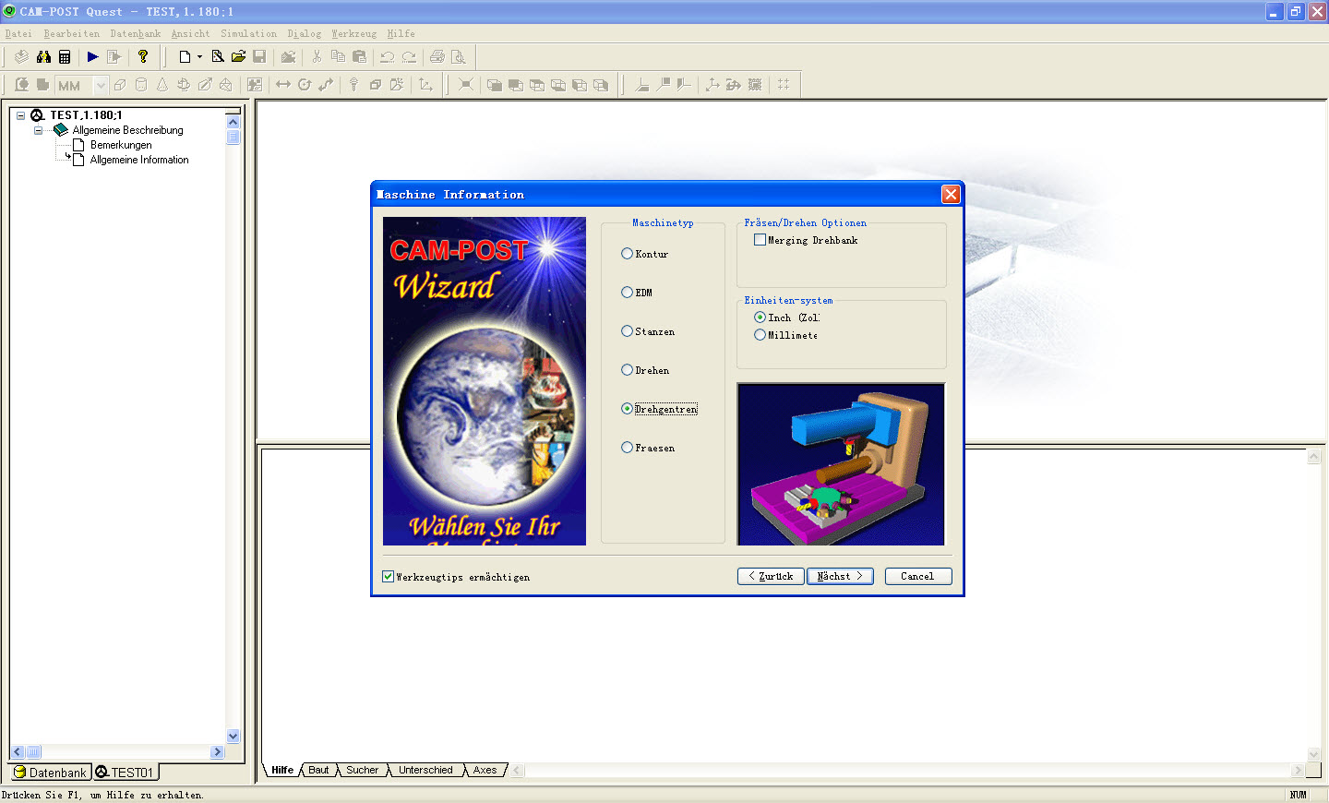Viewport: 1329px width, 803px height.
Task: Switch to the Baut output tab
Action: [x=318, y=770]
